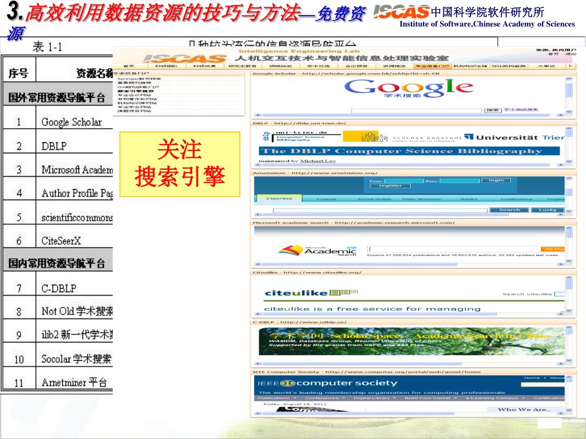Click the Microsoft Academic Search logo

[318, 251]
